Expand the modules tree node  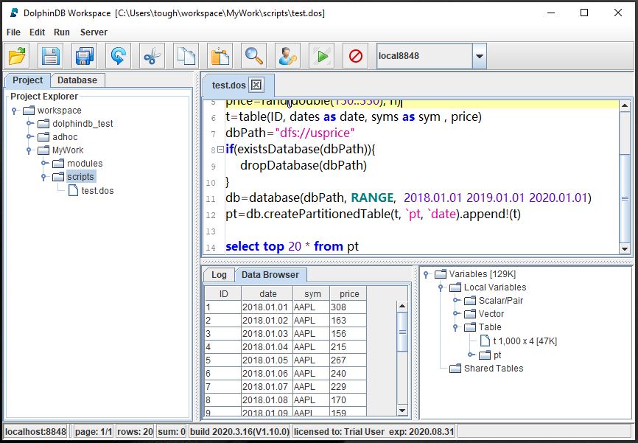[x=44, y=164]
